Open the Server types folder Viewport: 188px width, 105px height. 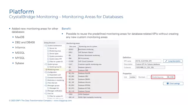53,54
